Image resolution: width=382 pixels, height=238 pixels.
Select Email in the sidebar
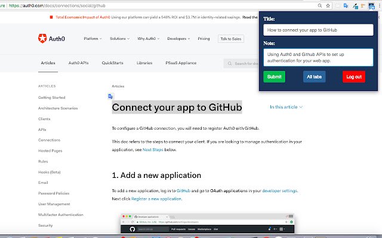click(43, 183)
